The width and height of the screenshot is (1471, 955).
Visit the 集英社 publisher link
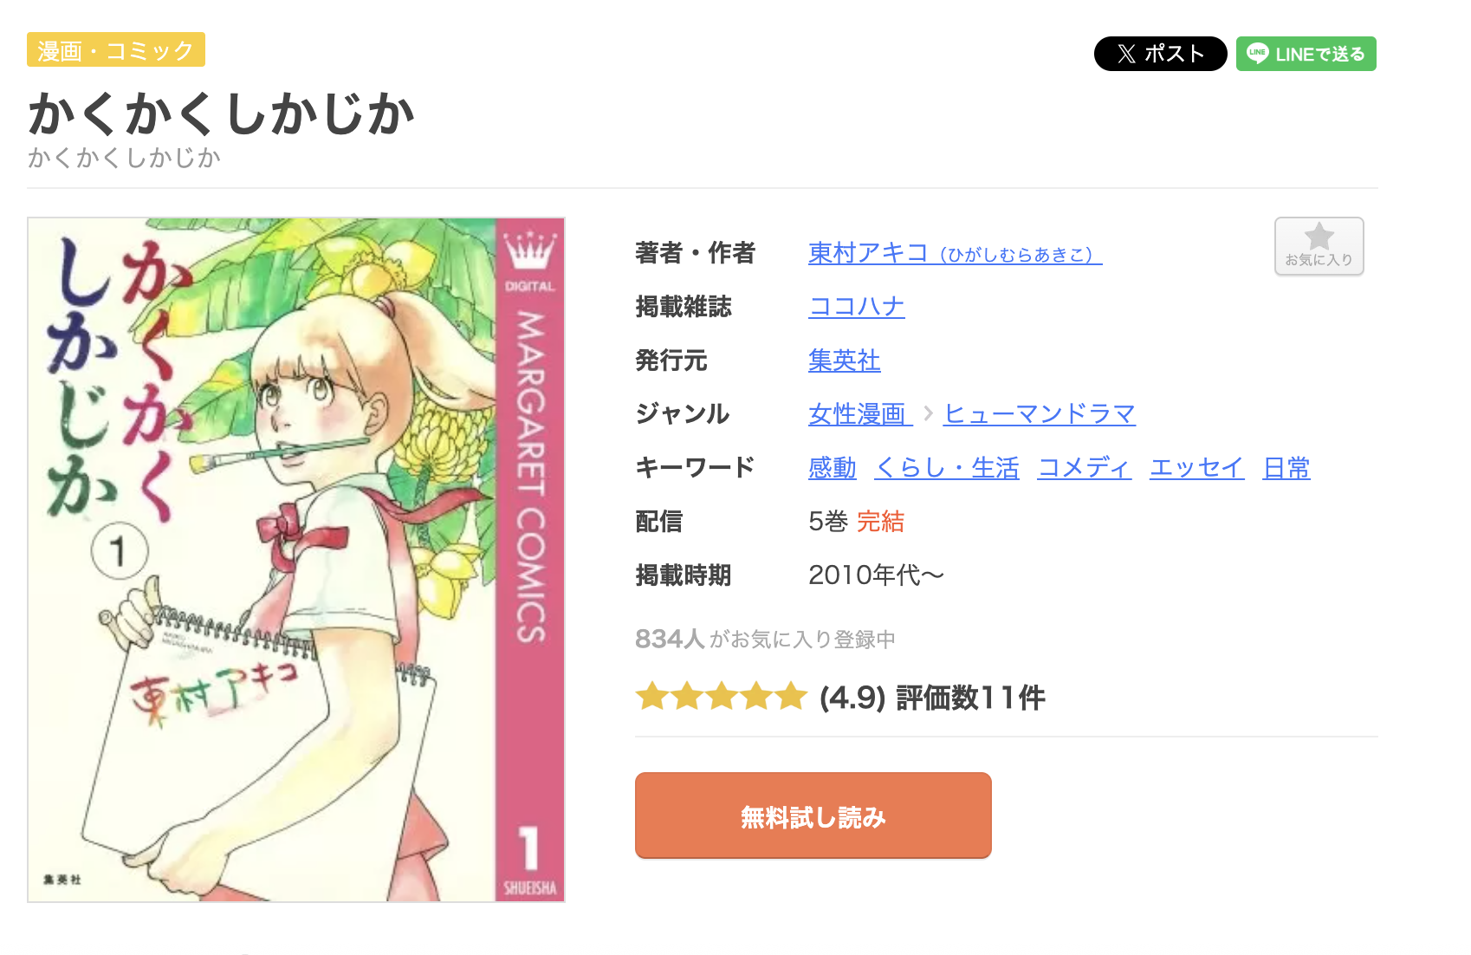tap(844, 361)
